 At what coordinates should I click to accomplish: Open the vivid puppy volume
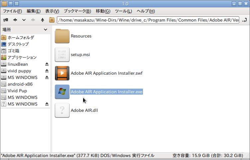[19, 71]
